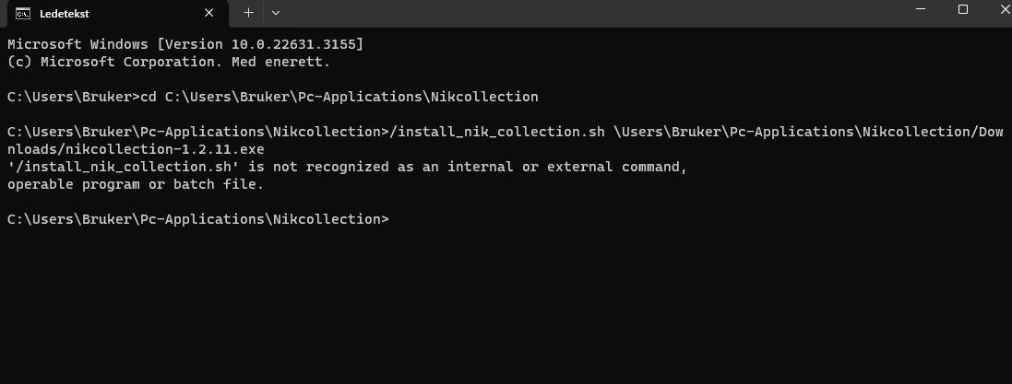Open a new terminal tab

point(248,13)
